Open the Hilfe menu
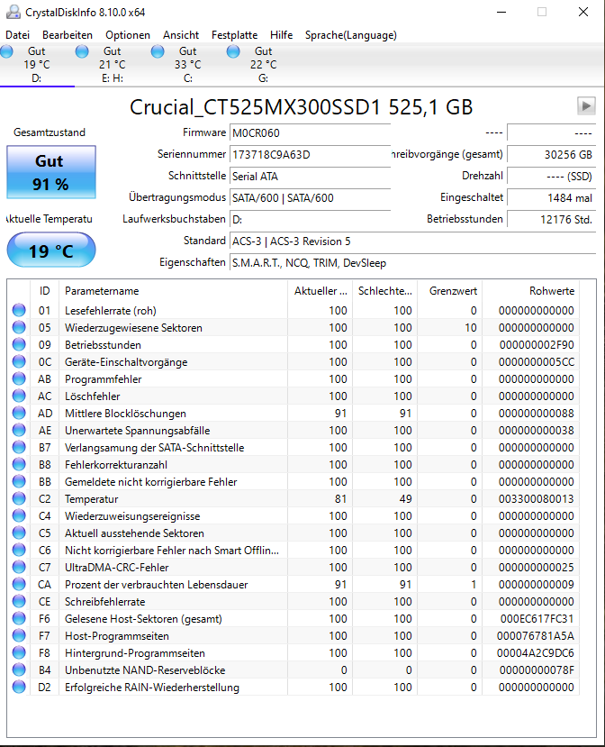This screenshot has height=747, width=605. pos(281,35)
